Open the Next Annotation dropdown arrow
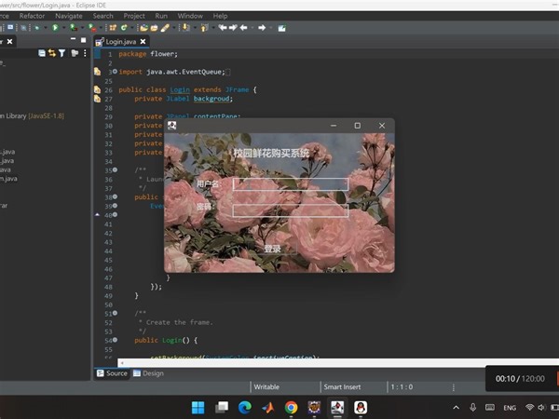Image resolution: width=559 pixels, height=419 pixels. coord(195,28)
